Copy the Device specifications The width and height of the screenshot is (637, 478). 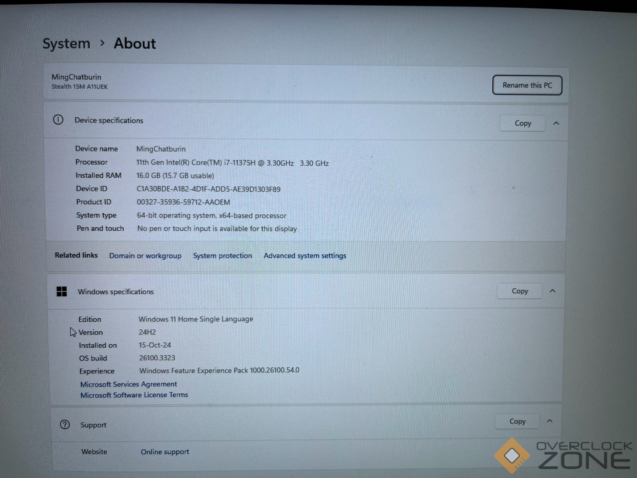coord(523,123)
